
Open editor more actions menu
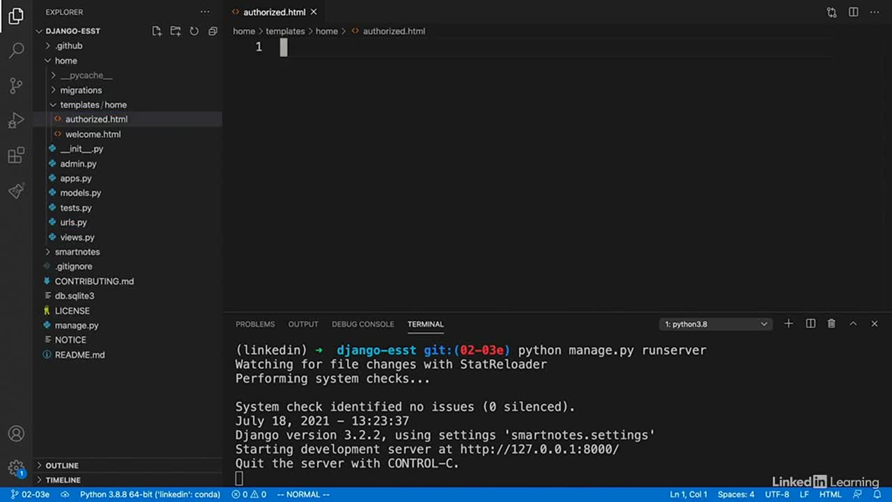pyautogui.click(x=875, y=12)
